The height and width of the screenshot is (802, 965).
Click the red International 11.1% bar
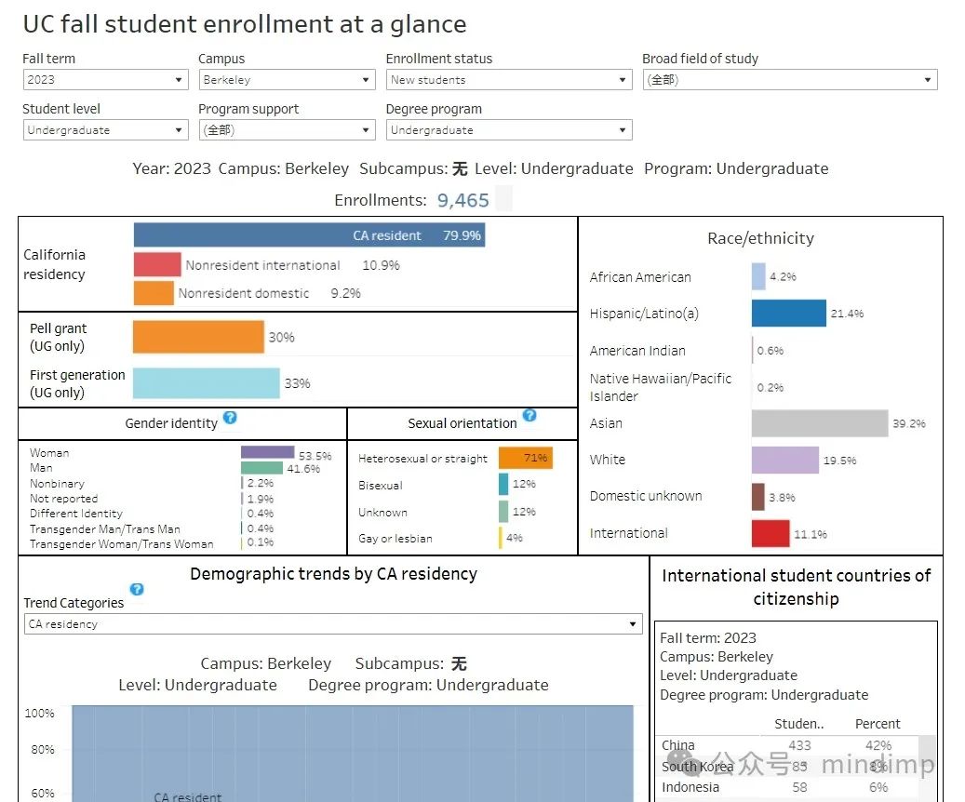click(771, 534)
